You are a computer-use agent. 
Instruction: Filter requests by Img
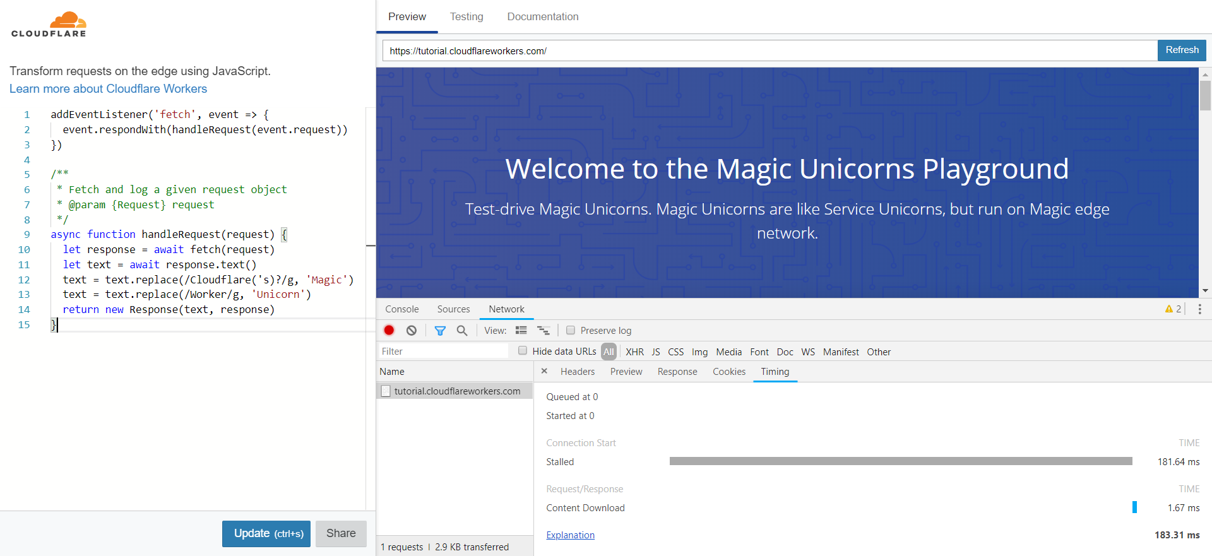click(699, 352)
